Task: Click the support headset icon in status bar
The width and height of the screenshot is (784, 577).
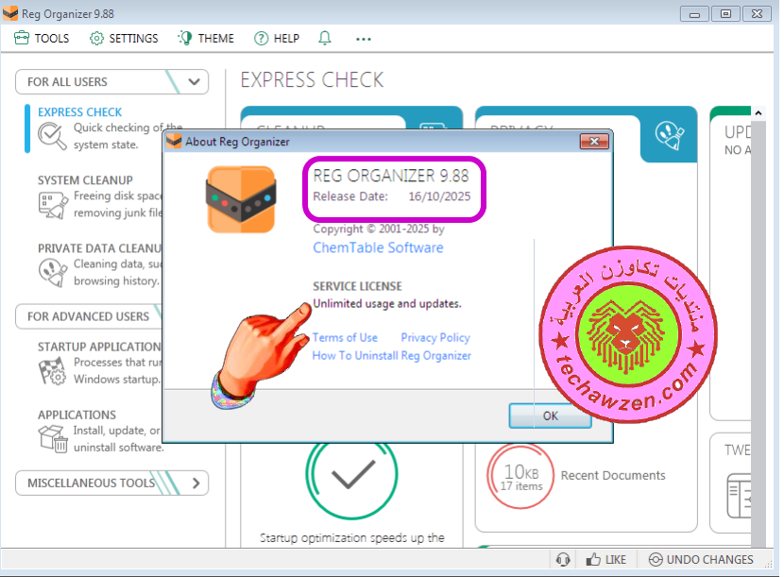Action: coord(563,559)
